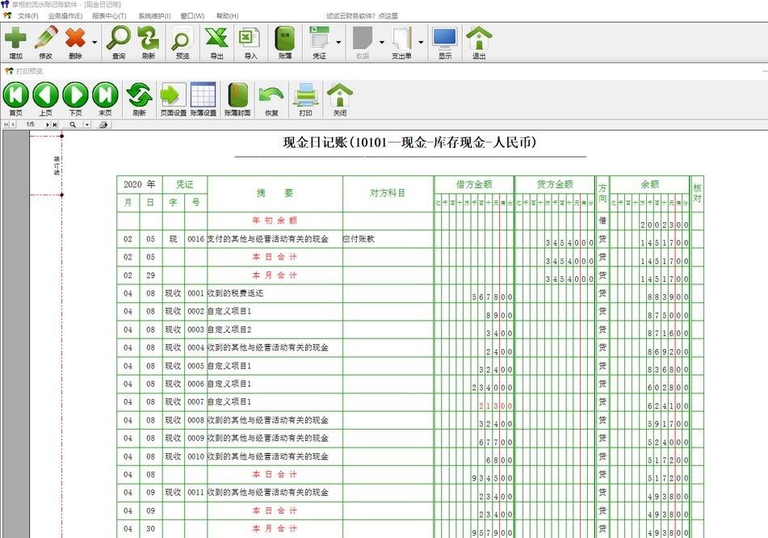Go to 首页 (first page) in print preview
Screen dimensions: 768x538
tap(15, 95)
